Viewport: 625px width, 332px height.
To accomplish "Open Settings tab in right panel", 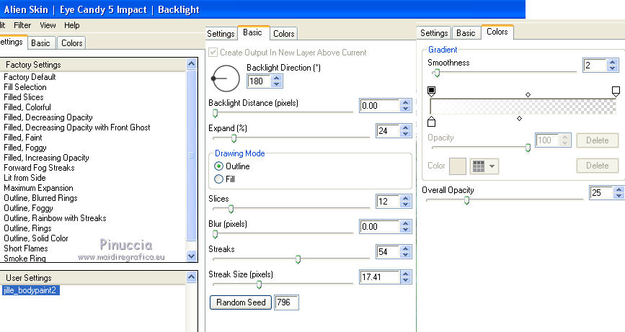I will click(x=434, y=32).
